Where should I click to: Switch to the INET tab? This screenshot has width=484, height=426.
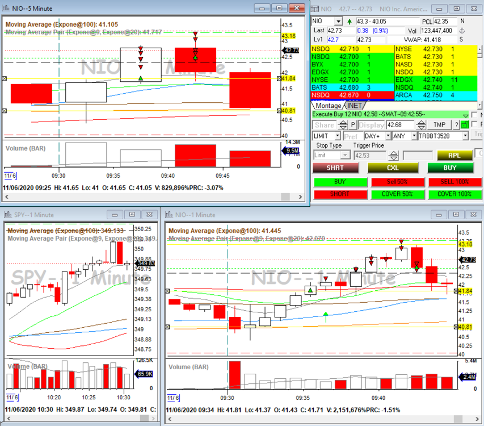click(354, 106)
